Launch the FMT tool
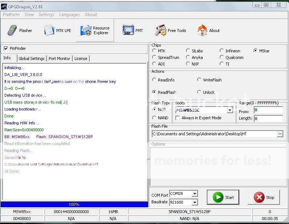 pyautogui.click(x=133, y=31)
